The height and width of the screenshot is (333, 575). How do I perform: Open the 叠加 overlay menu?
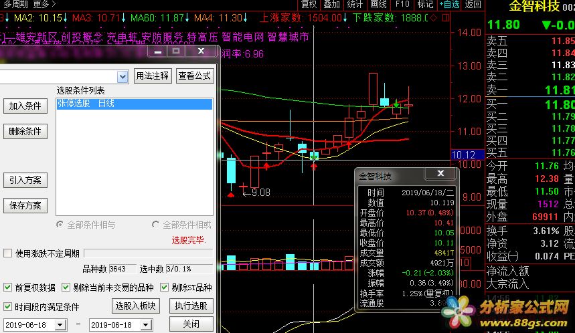(x=331, y=5)
